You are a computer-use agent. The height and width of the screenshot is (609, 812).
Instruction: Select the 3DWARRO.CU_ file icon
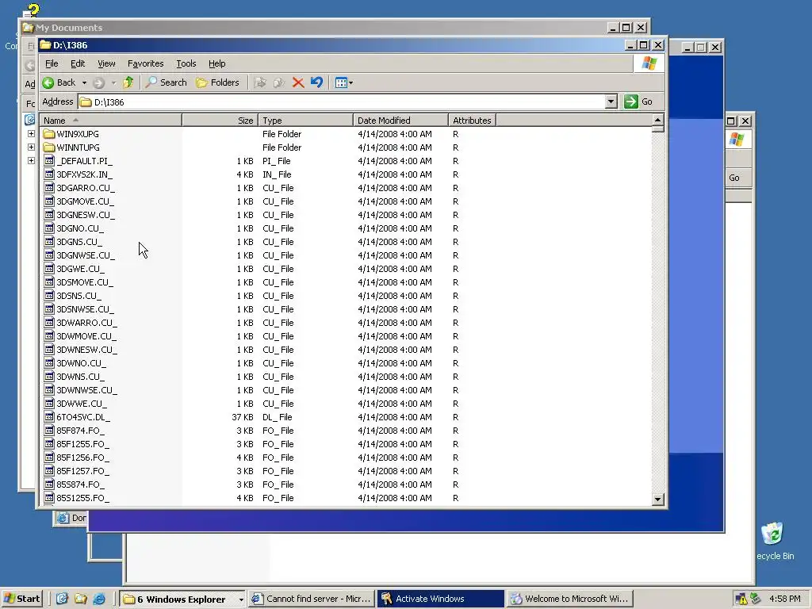point(49,323)
